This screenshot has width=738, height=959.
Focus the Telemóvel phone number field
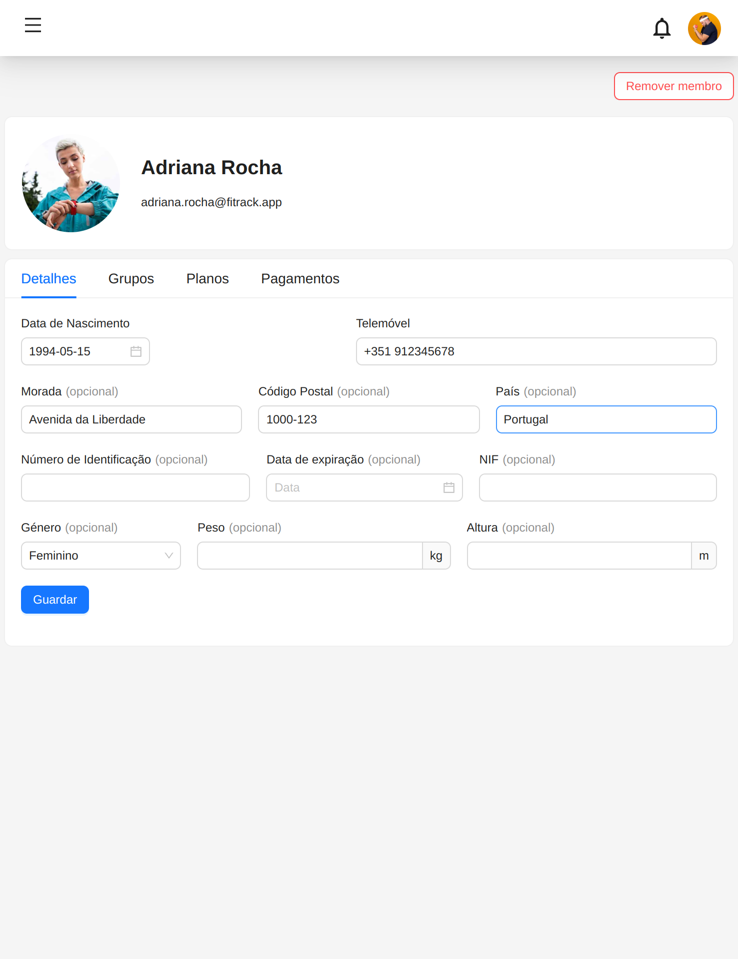(536, 351)
